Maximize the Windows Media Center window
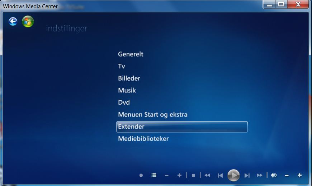Viewport: 312px width, 186px height. coord(281,4)
